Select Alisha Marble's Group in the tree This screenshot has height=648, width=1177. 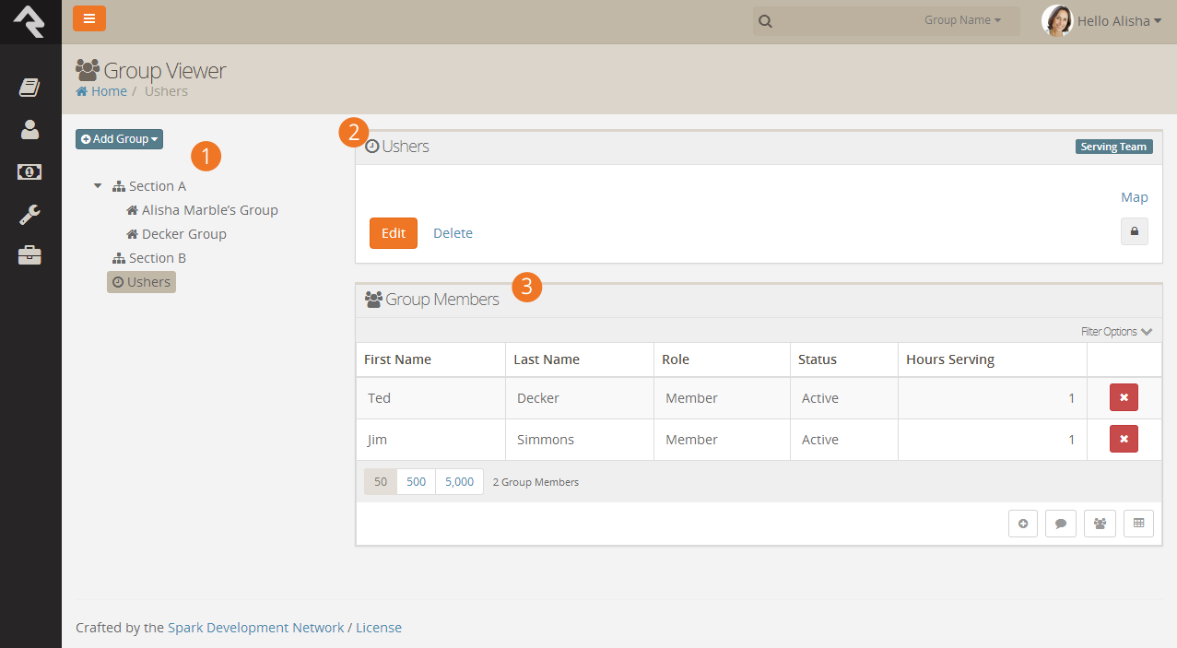point(202,210)
